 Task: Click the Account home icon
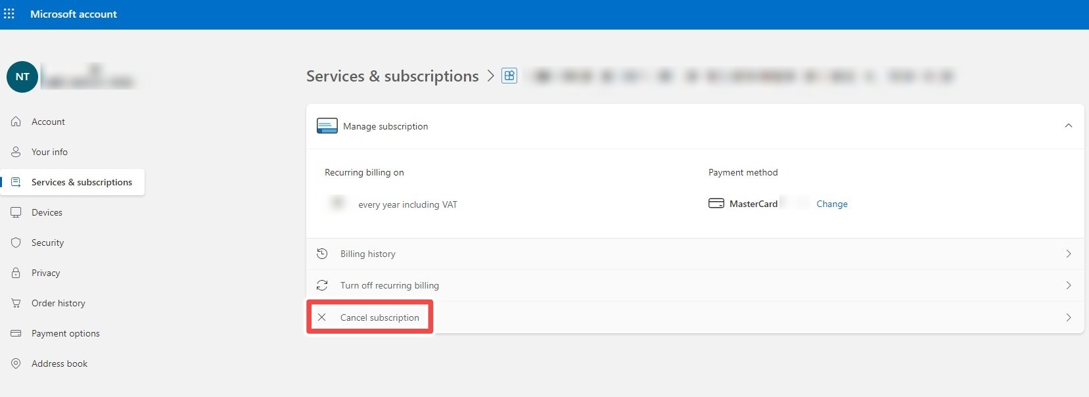[16, 122]
